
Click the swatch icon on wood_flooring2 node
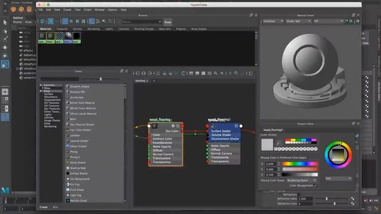155,126
